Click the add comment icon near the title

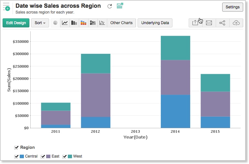120,5
